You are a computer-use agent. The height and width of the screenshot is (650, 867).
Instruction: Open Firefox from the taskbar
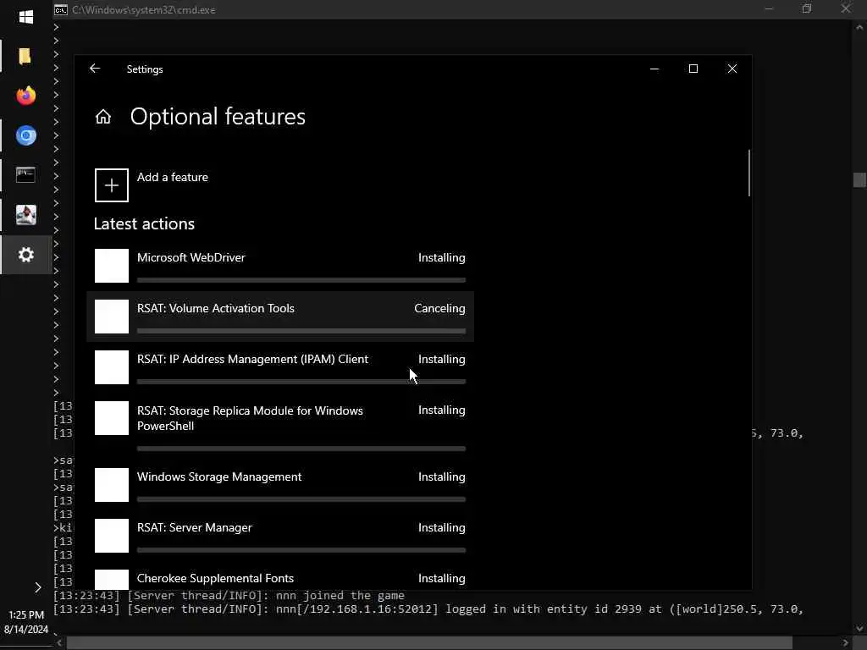point(26,96)
